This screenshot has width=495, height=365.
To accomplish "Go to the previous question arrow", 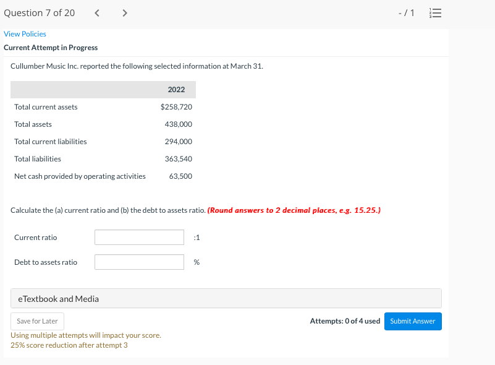I will pyautogui.click(x=97, y=12).
